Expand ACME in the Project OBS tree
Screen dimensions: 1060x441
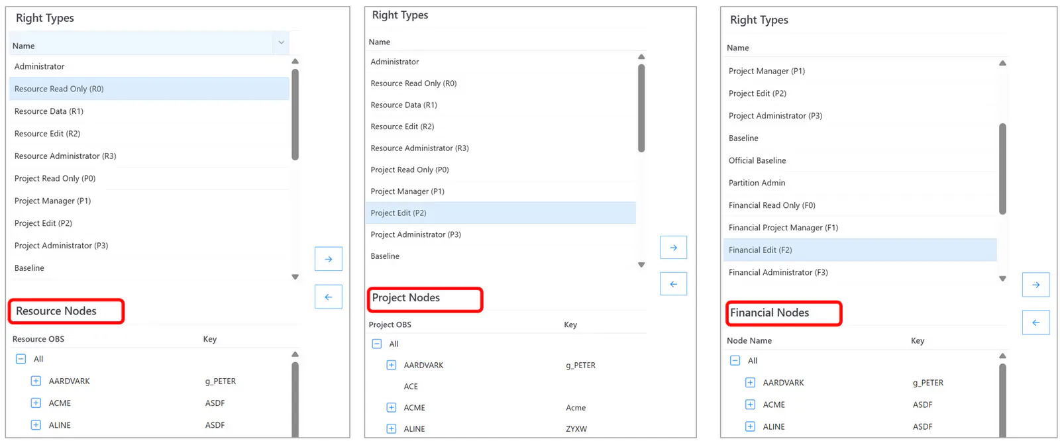392,408
